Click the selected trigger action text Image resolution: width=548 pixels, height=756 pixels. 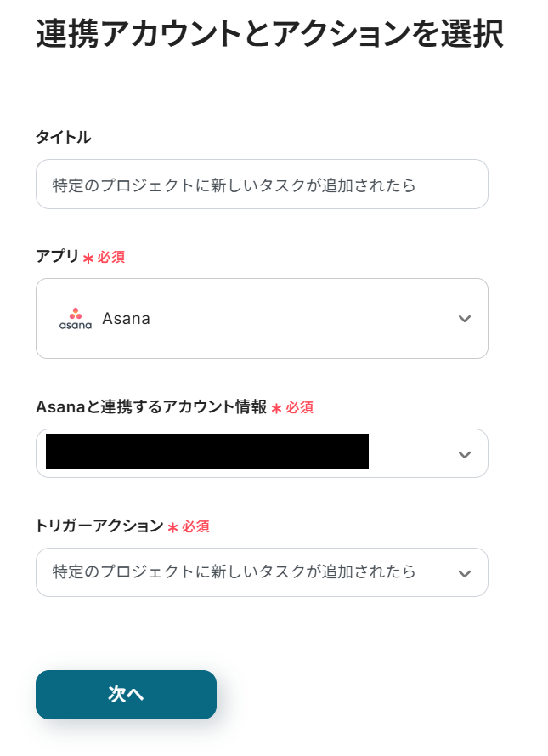point(234,571)
